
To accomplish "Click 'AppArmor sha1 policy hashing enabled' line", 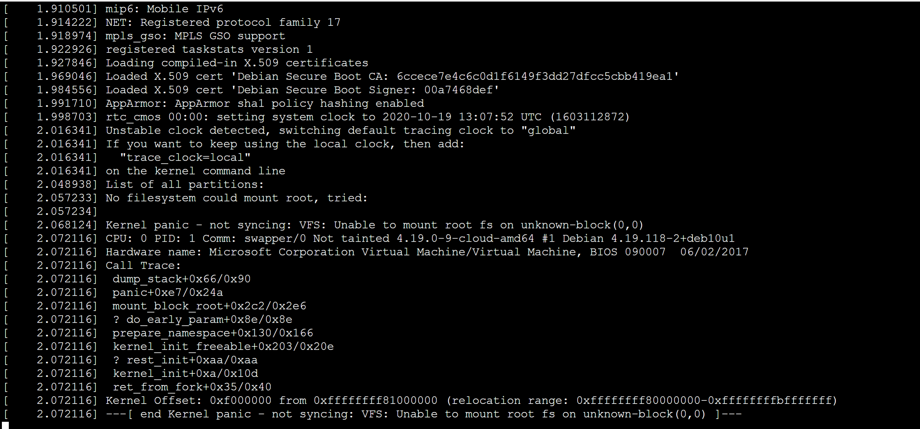I will pos(265,103).
